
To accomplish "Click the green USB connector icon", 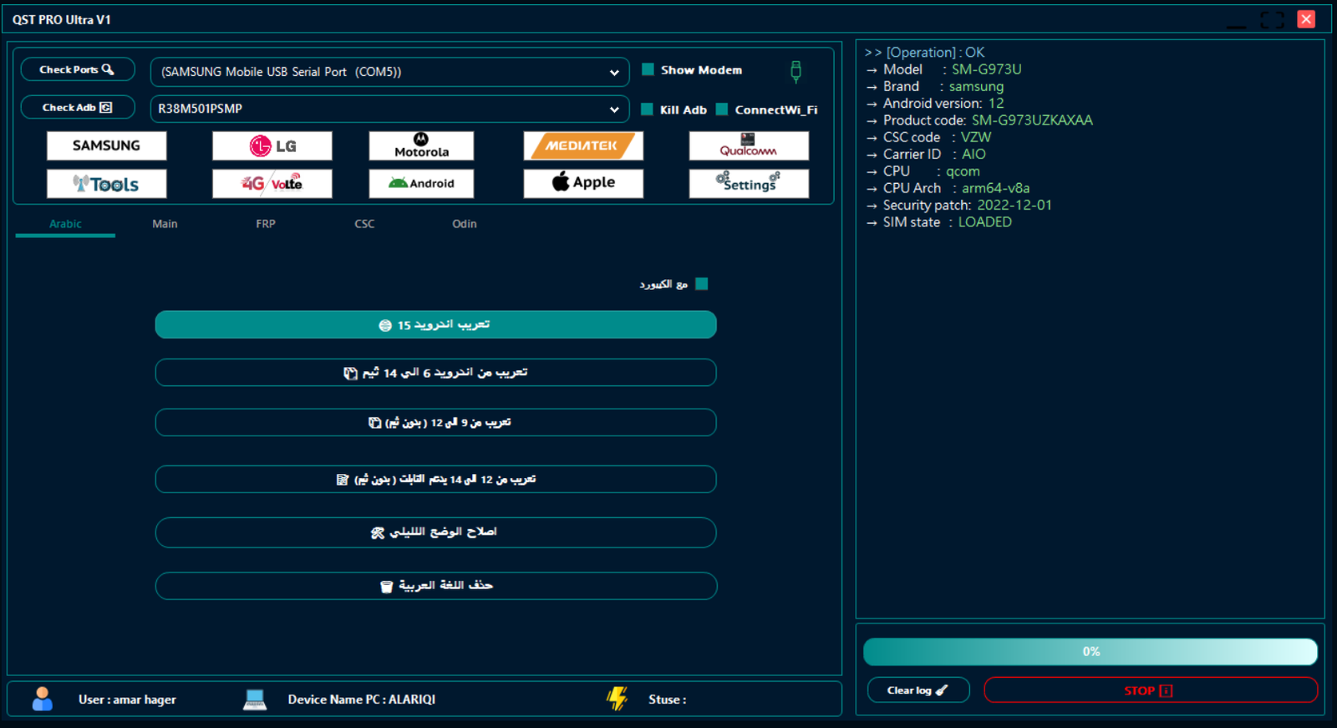I will point(796,72).
